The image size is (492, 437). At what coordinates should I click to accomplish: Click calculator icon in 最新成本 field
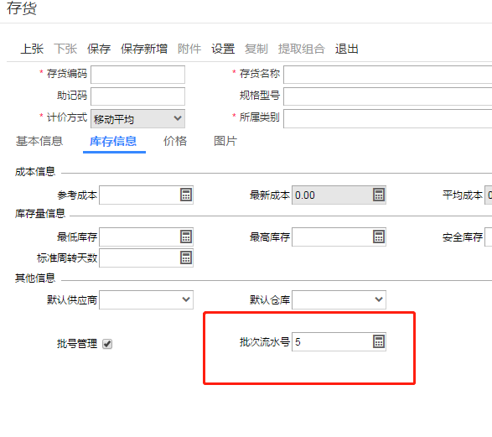click(379, 195)
